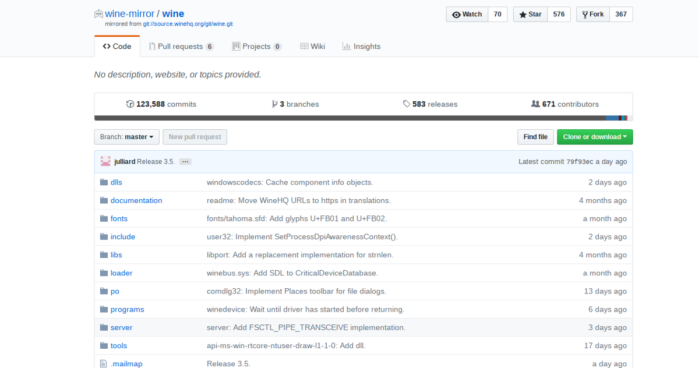Click the tag icon next to 583 releases
The image size is (699, 368).
(406, 104)
